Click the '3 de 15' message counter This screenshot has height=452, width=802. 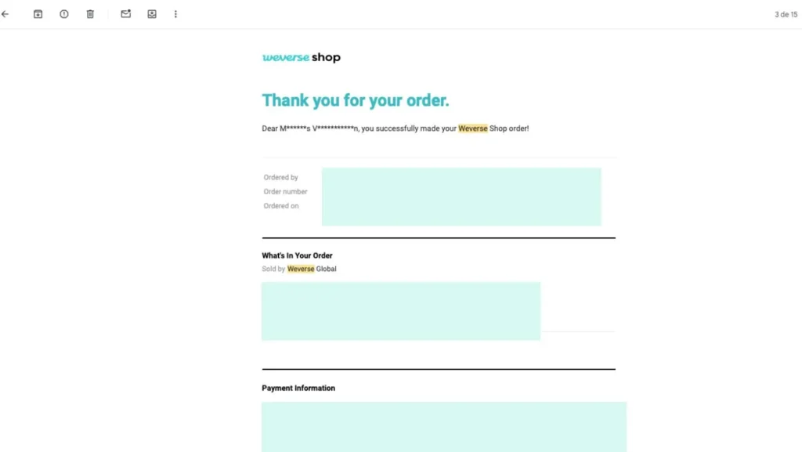point(786,14)
